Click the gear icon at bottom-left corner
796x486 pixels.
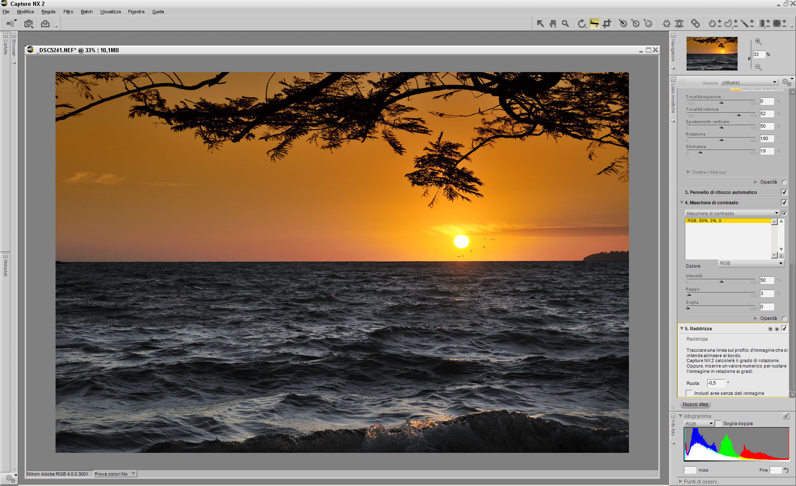tap(10, 478)
